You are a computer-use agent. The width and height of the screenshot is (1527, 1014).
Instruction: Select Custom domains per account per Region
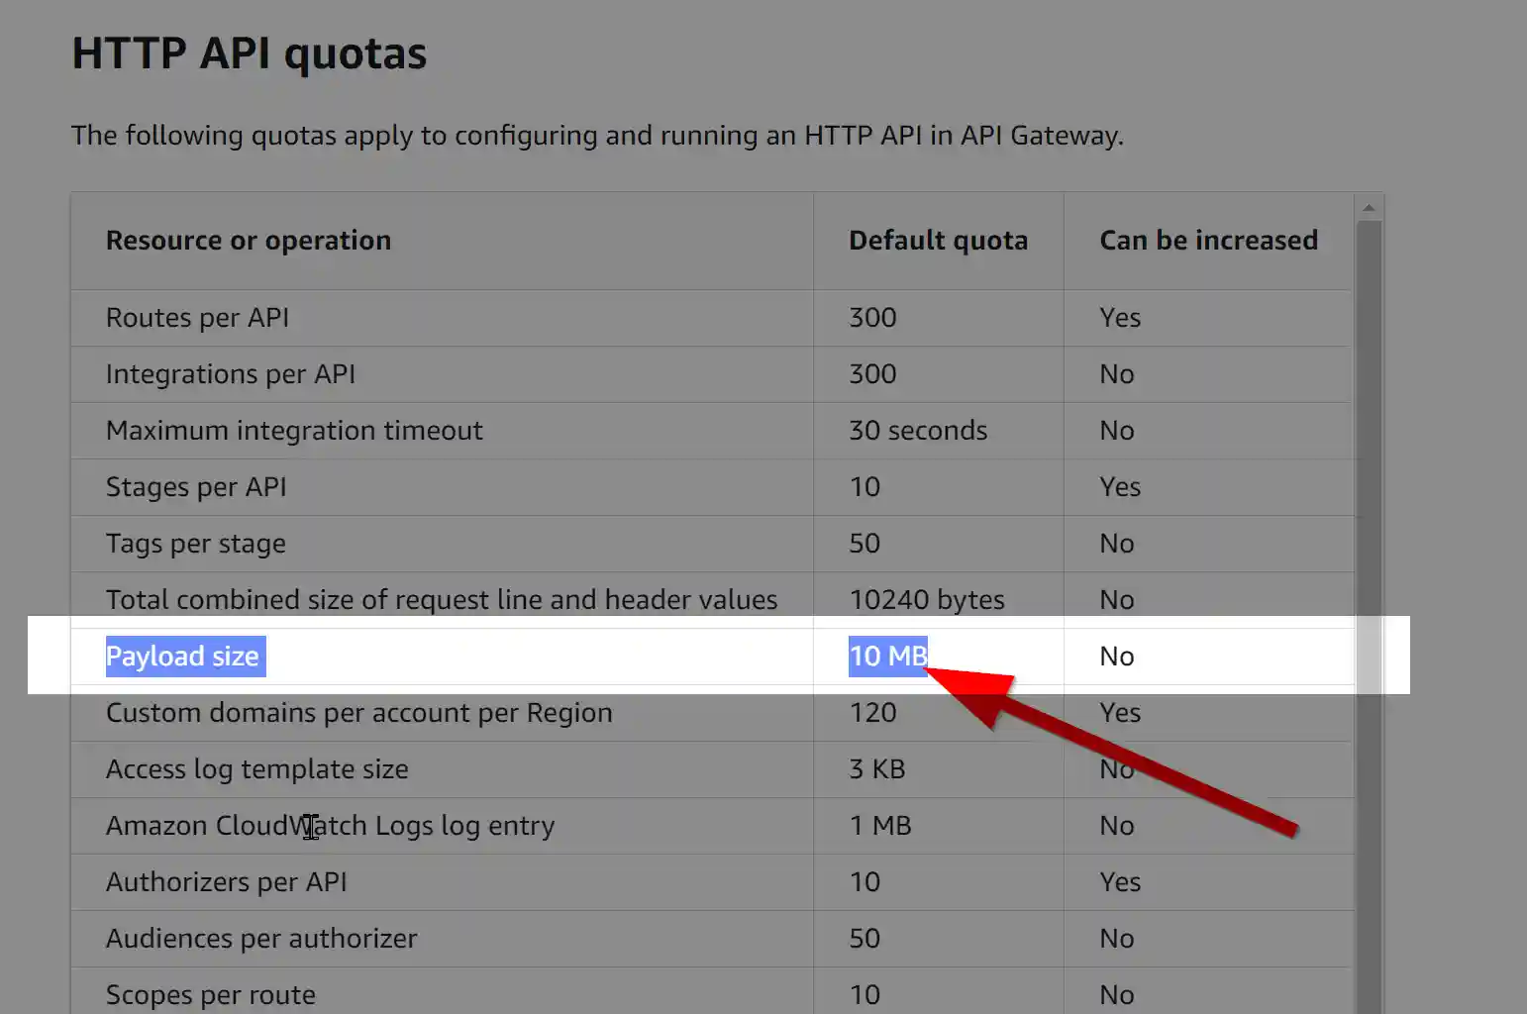[358, 712]
